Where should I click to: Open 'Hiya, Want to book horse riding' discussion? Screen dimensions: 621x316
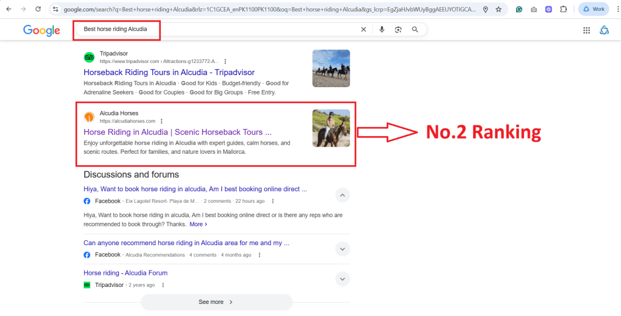pyautogui.click(x=195, y=189)
